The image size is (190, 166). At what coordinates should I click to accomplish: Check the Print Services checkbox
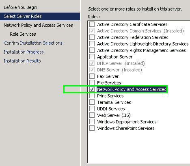92,96
